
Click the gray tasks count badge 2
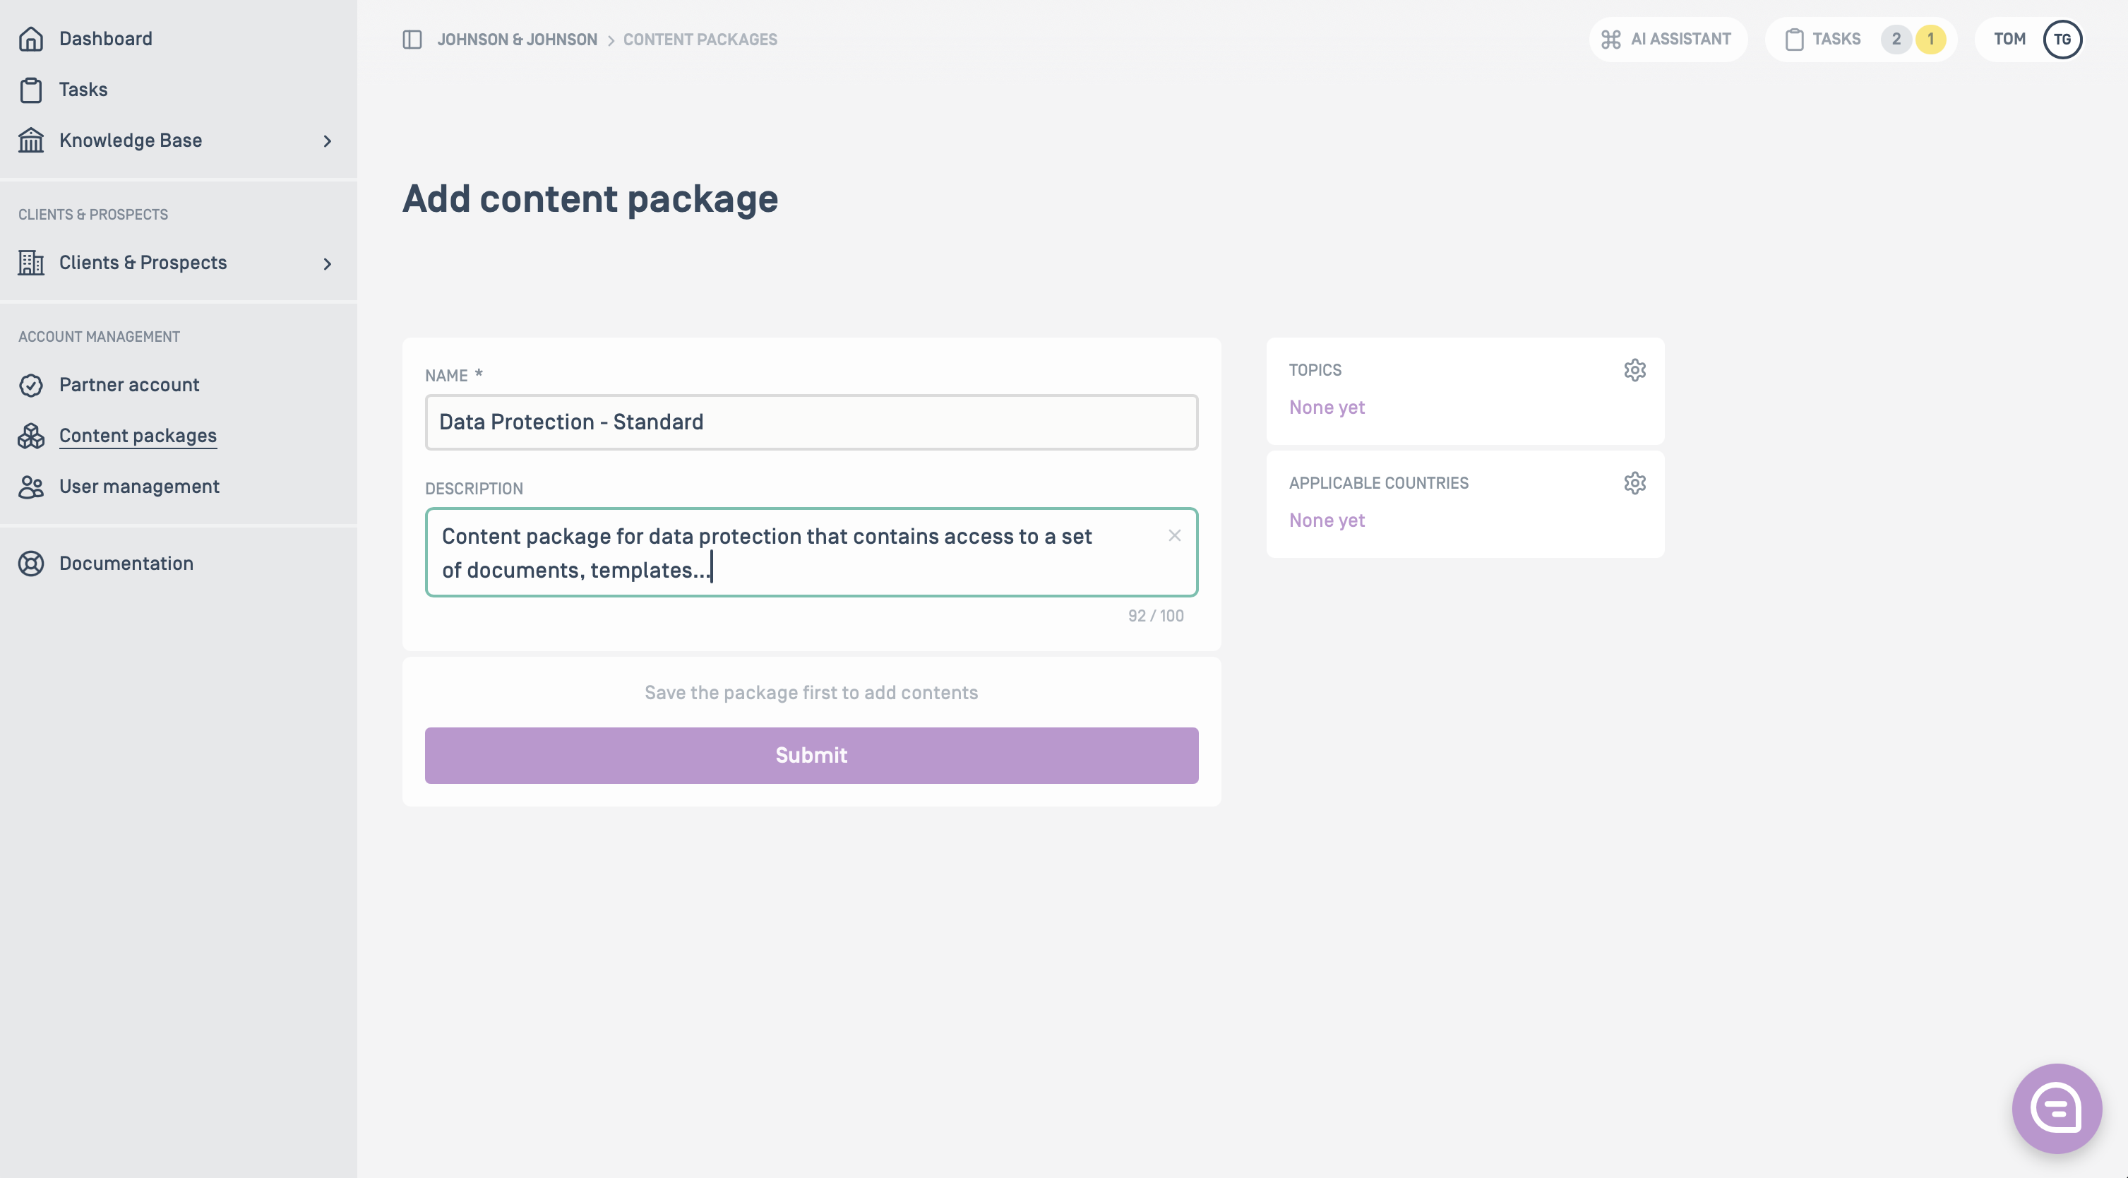(x=1896, y=40)
